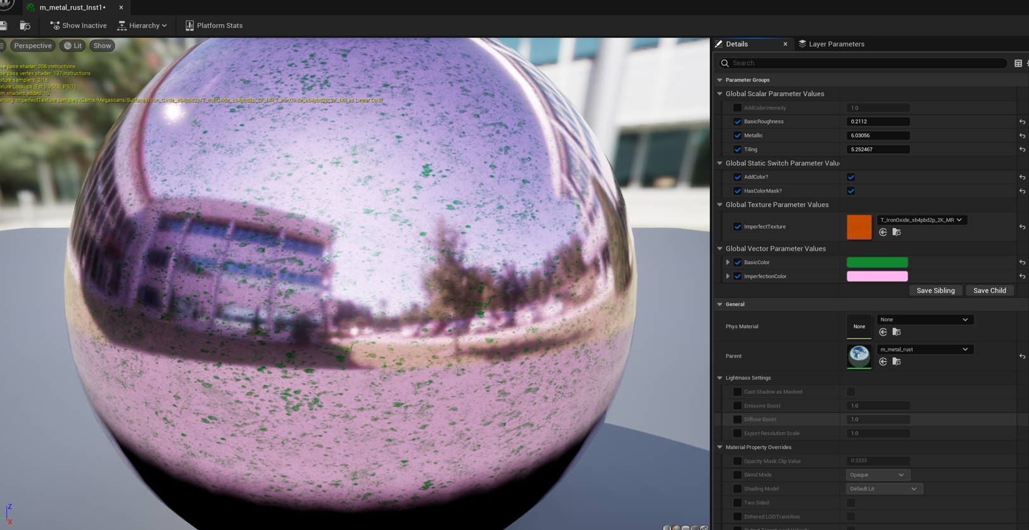
Task: Click the Browse to asset toolbar icon
Action: point(25,25)
